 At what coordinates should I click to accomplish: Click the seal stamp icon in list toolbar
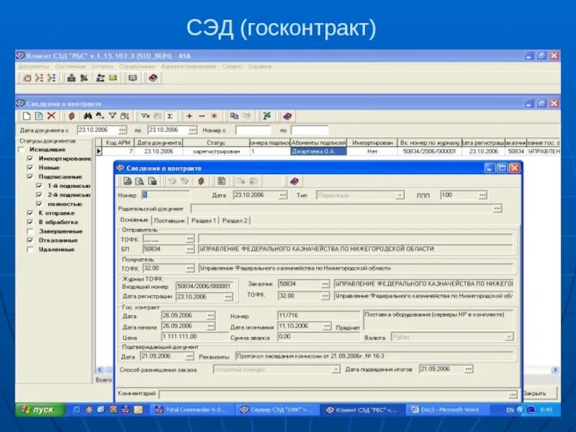(71, 116)
